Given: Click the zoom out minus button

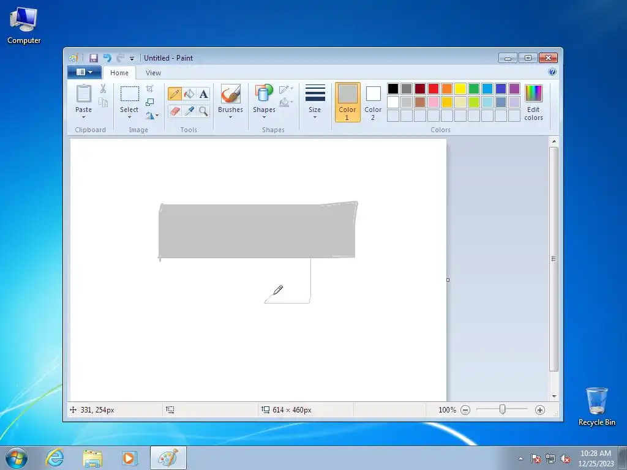Looking at the screenshot, I should click(x=465, y=410).
